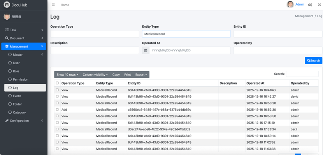Click the table Search filter box
This screenshot has height=155, width=323.
pyautogui.click(x=302, y=74)
